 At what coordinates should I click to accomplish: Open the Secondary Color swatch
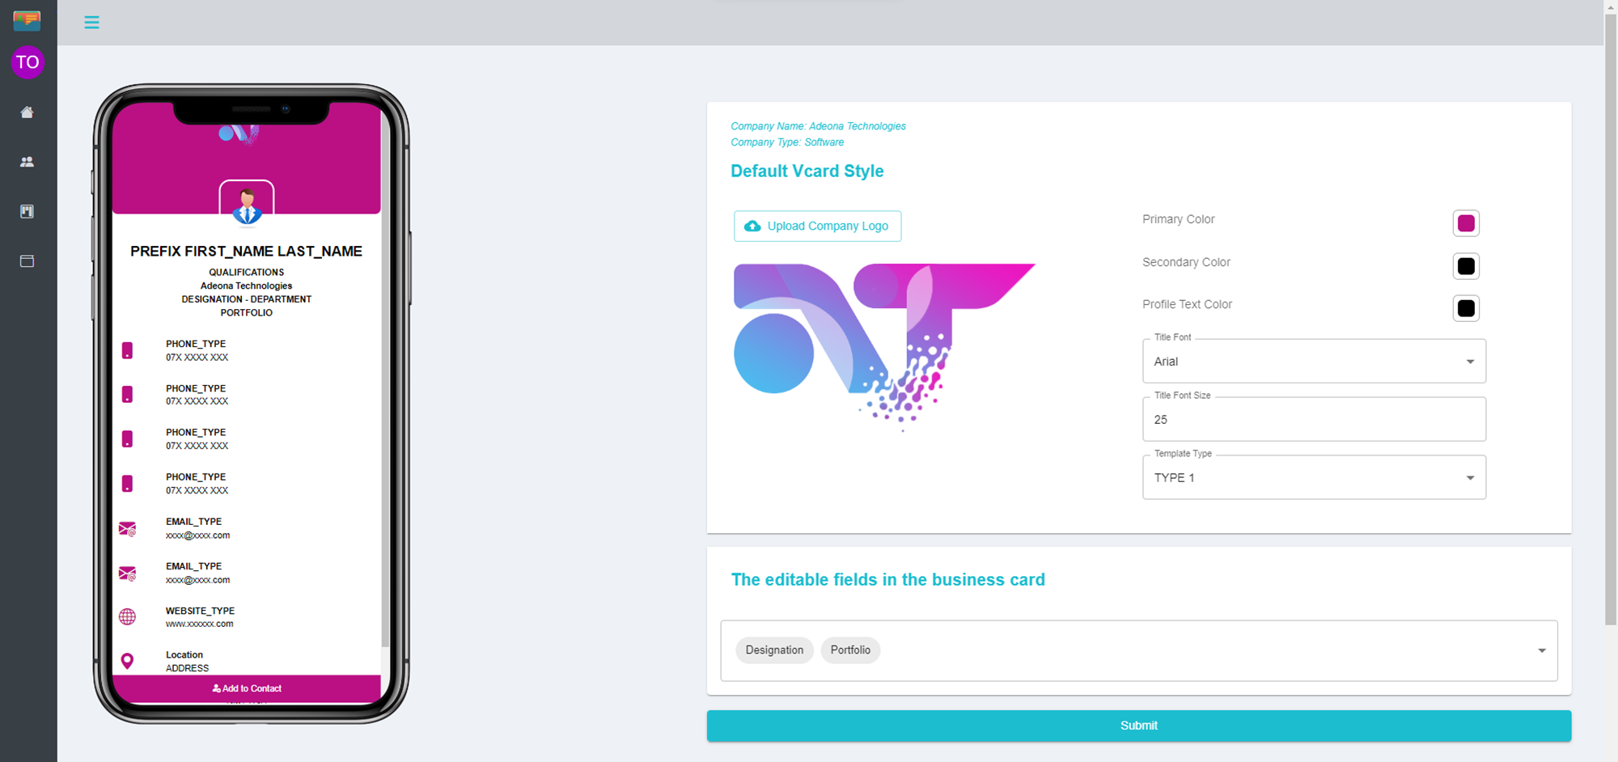point(1465,266)
